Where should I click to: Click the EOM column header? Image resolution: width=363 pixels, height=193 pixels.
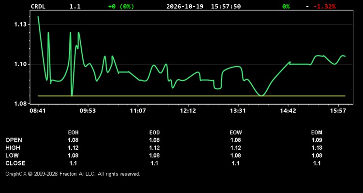coord(317,133)
